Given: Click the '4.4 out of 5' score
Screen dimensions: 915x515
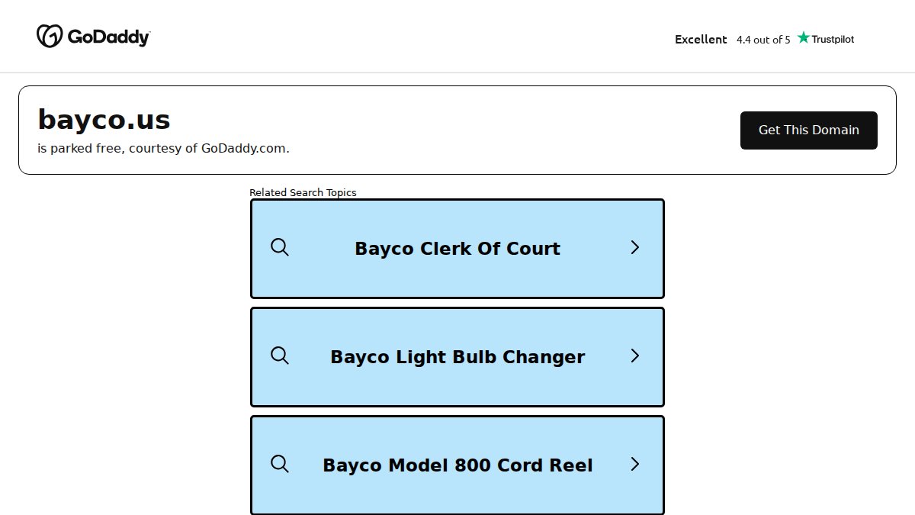Looking at the screenshot, I should [763, 40].
